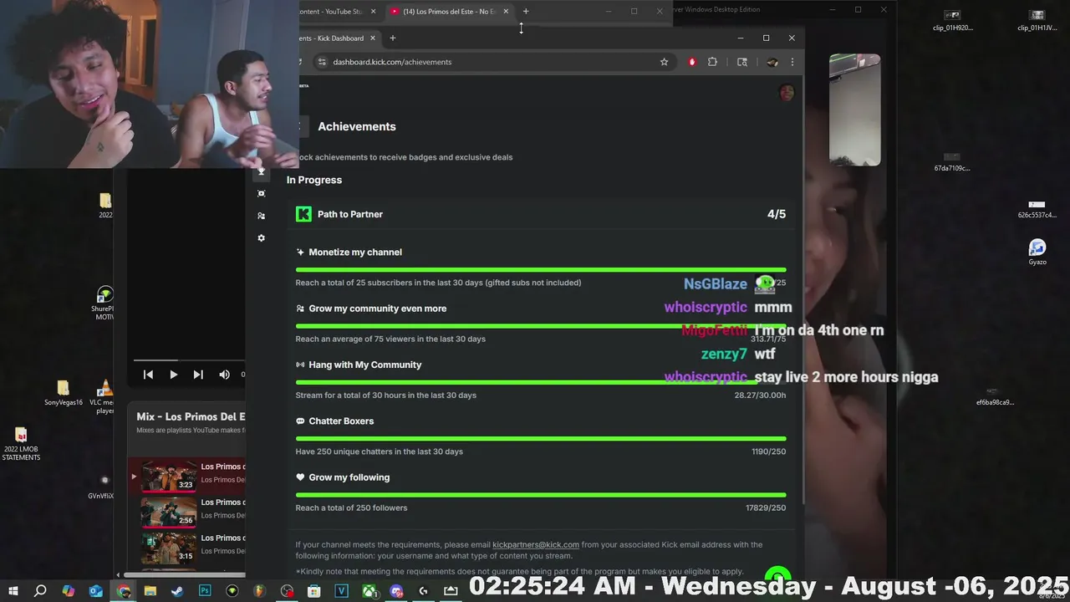Mute the YouTube player volume
Image resolution: width=1070 pixels, height=602 pixels.
(x=224, y=375)
